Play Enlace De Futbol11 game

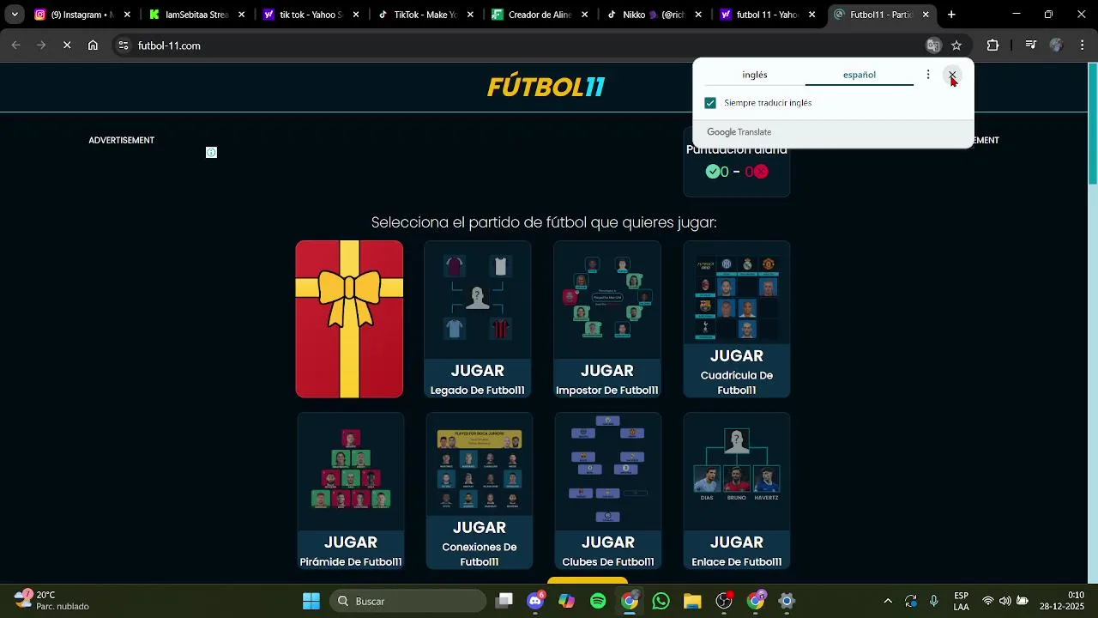737,491
